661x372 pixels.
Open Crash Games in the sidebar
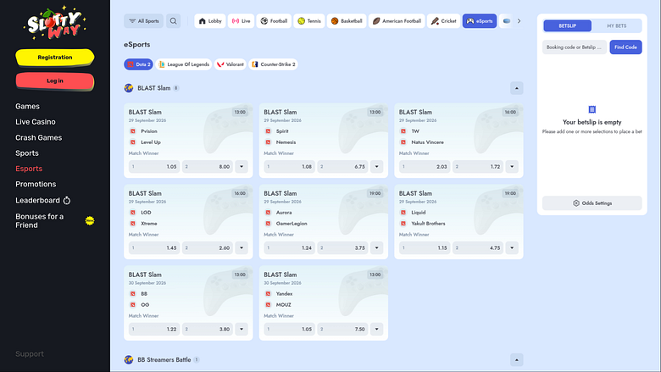pos(39,138)
